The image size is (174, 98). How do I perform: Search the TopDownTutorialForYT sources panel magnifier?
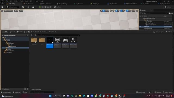tap(27, 35)
